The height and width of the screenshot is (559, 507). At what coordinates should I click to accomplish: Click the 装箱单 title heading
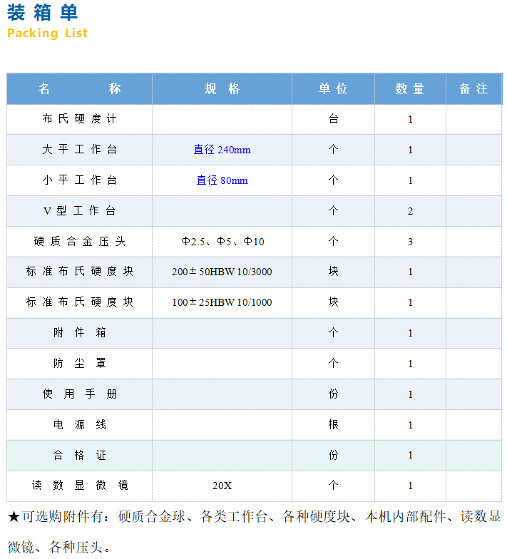pos(43,13)
